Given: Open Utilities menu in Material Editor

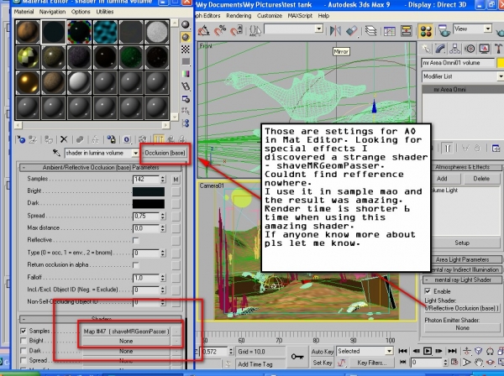Looking at the screenshot, I should coord(105,12).
